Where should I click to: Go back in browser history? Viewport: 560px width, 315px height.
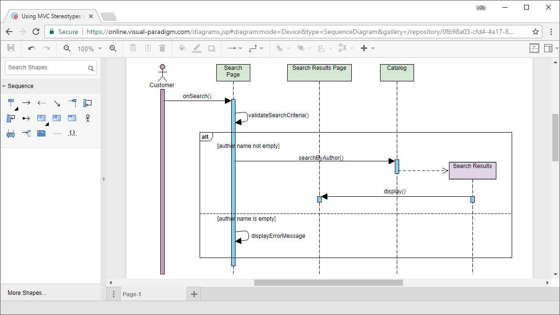(x=9, y=32)
